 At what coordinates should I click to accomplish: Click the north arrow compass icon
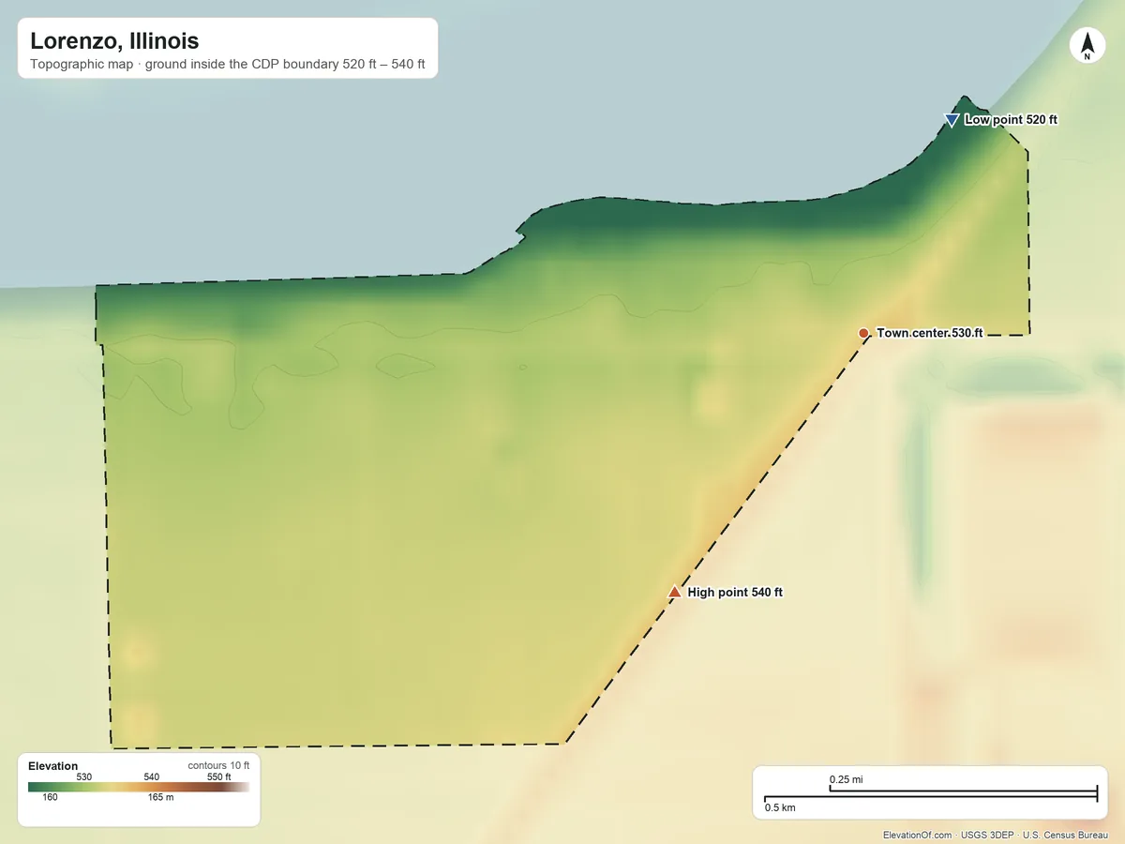[1087, 46]
